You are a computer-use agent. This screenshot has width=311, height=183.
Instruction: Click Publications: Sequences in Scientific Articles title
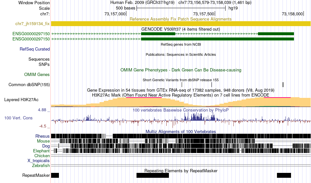181,54
